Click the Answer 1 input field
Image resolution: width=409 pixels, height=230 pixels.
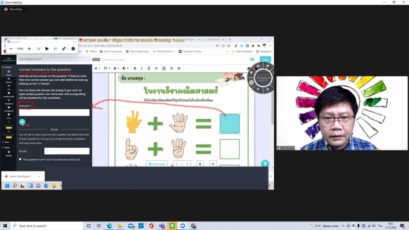[x=54, y=112]
